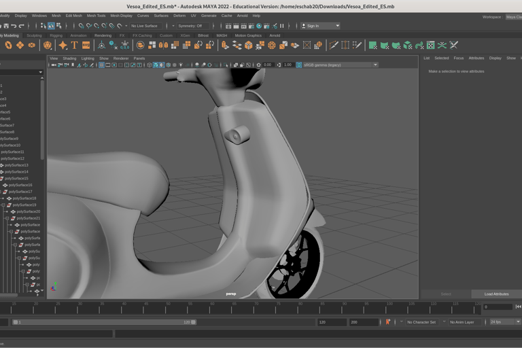Viewport: 522px width, 348px height.
Task: Click the Load Attributes button
Action: pos(496,294)
